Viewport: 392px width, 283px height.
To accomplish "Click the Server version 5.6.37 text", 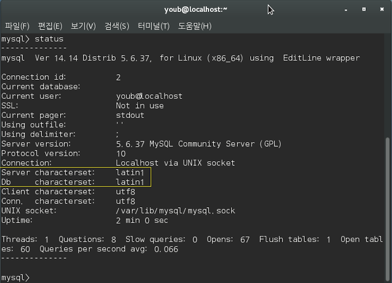I will tap(130, 144).
